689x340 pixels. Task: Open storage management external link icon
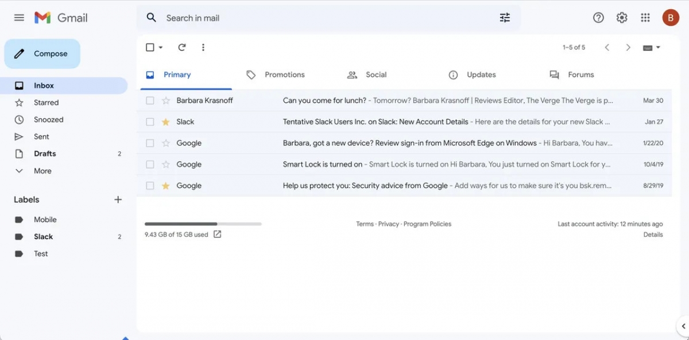(x=218, y=234)
